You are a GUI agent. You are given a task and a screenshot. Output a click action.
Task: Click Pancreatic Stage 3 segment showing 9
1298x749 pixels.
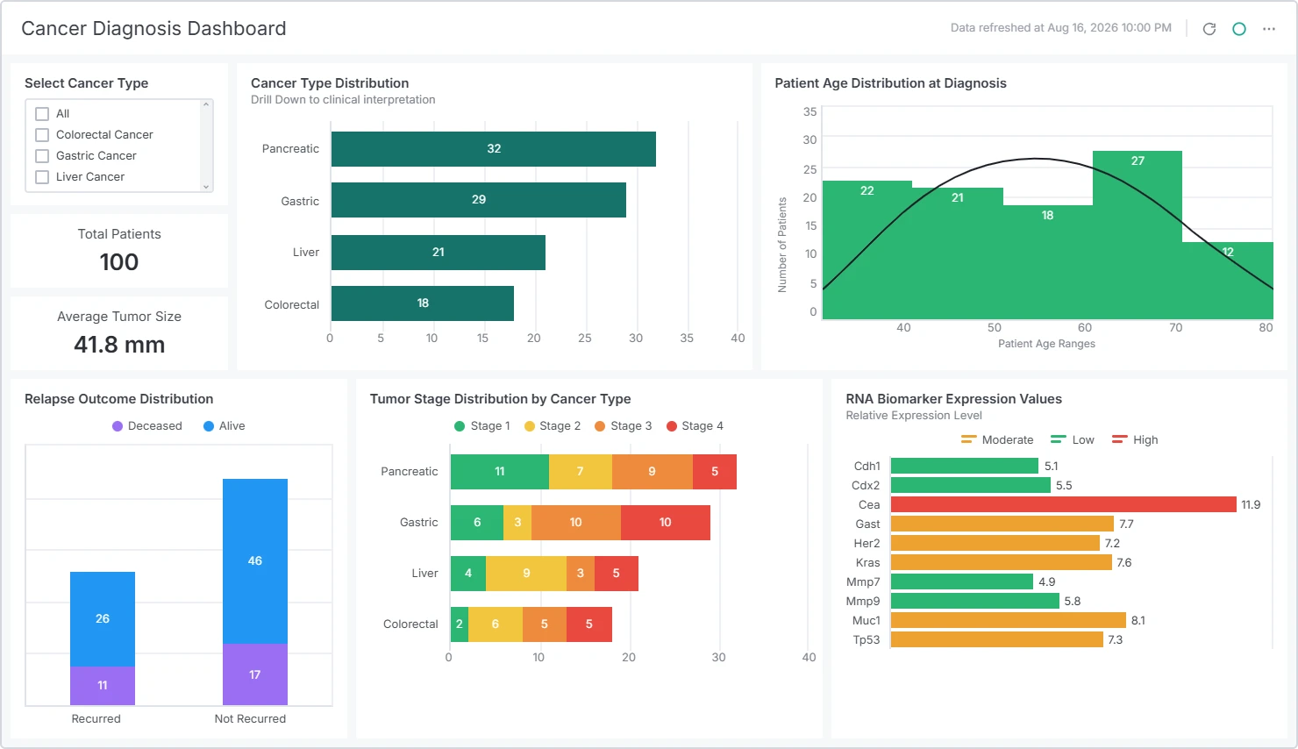tap(653, 472)
